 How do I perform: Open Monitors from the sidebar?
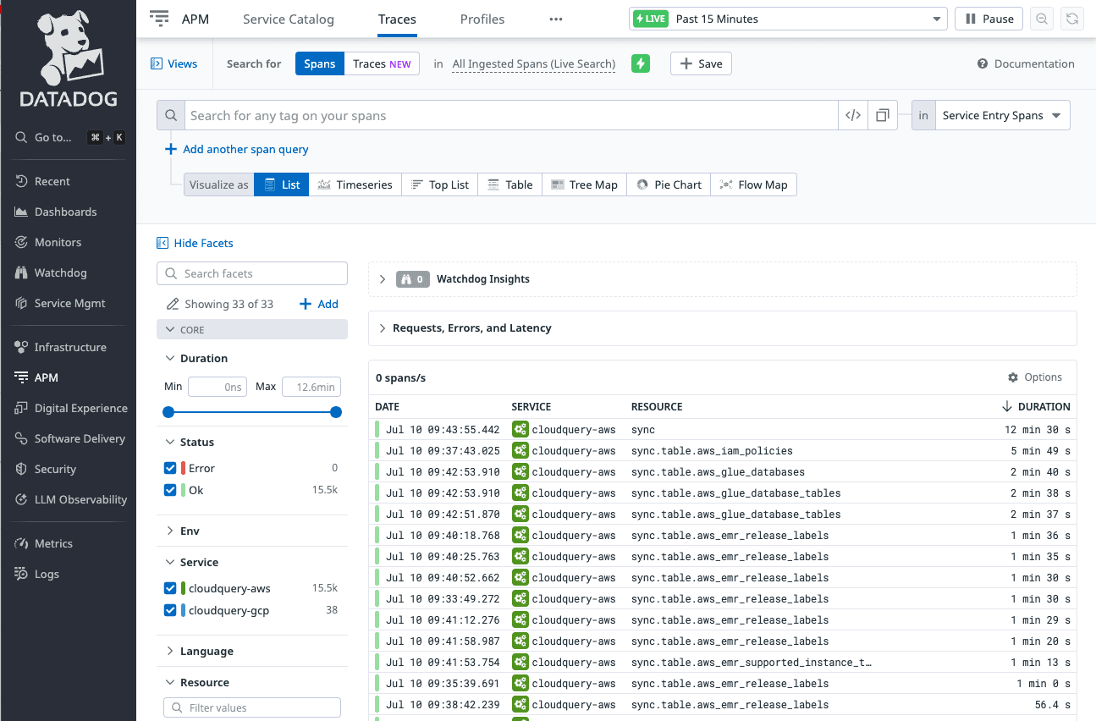[58, 242]
